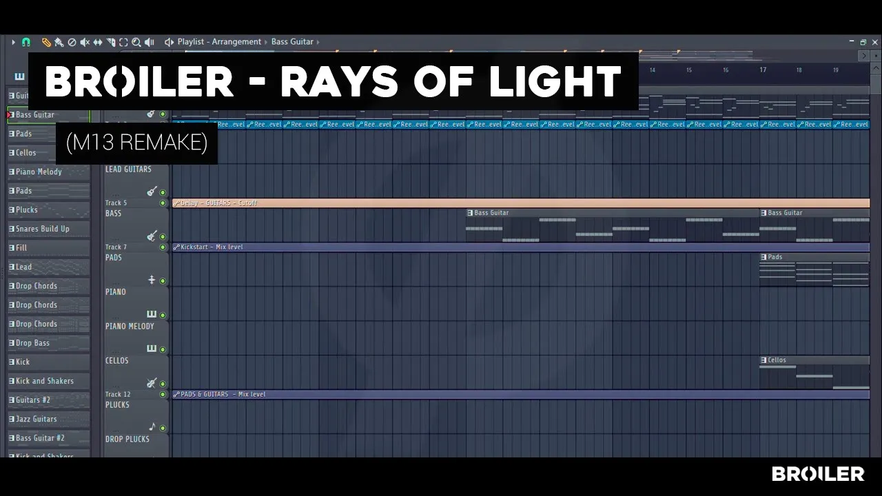Select the Paint brush tool
Screen dimensions: 882x496
(59, 42)
